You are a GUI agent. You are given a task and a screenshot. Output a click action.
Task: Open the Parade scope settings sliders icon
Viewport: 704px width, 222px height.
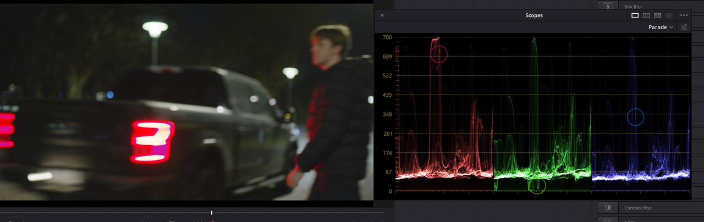tap(684, 27)
